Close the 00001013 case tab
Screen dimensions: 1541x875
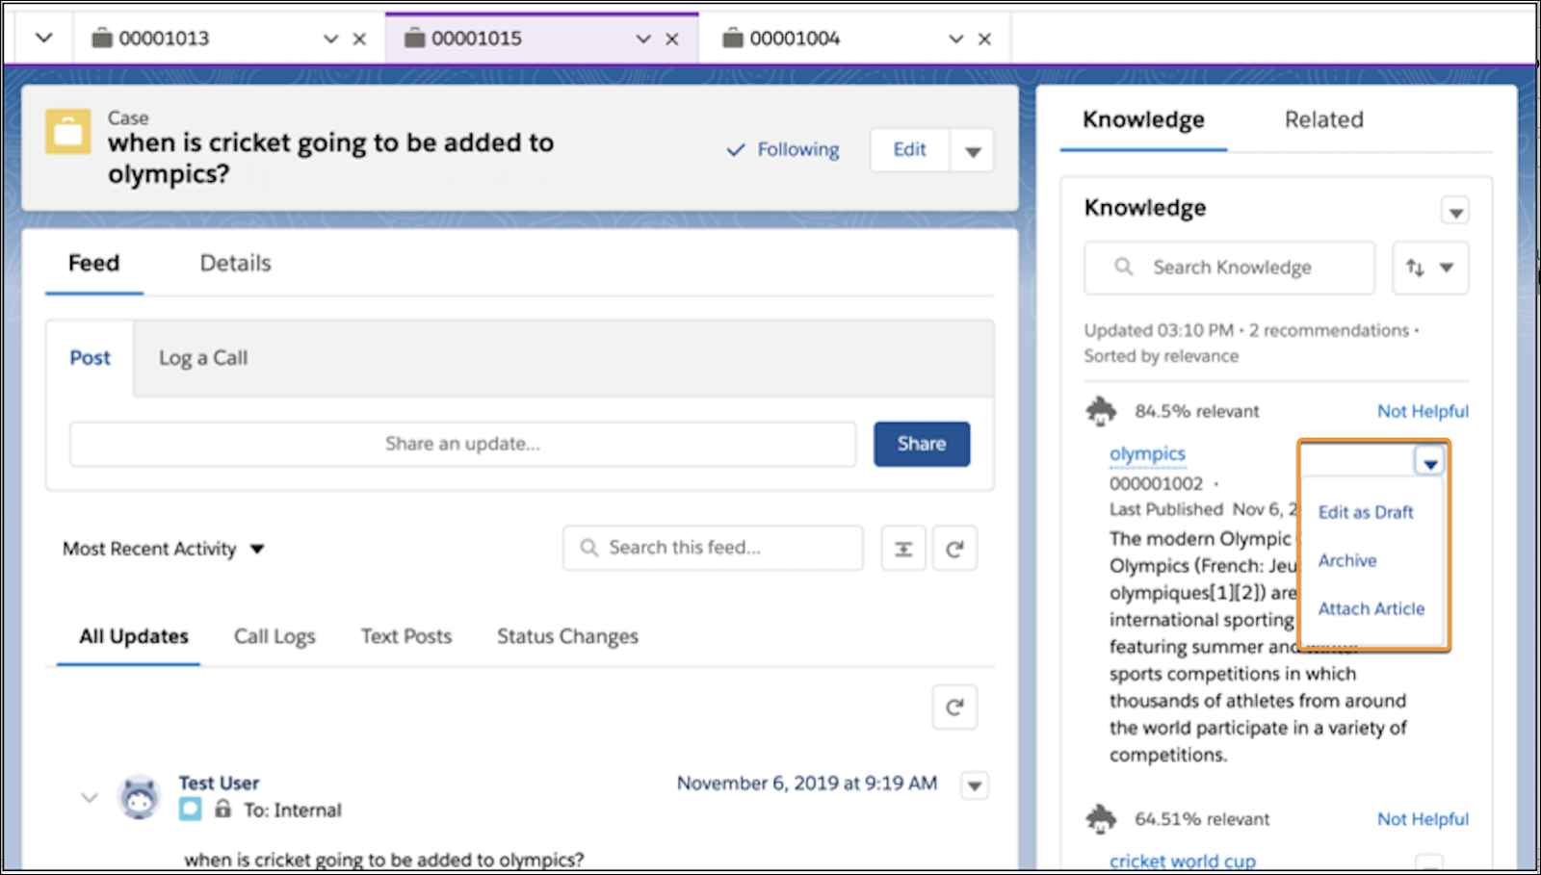(359, 39)
